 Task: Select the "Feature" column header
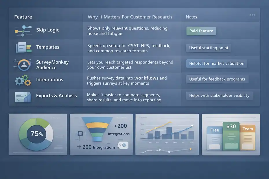coord(23,17)
